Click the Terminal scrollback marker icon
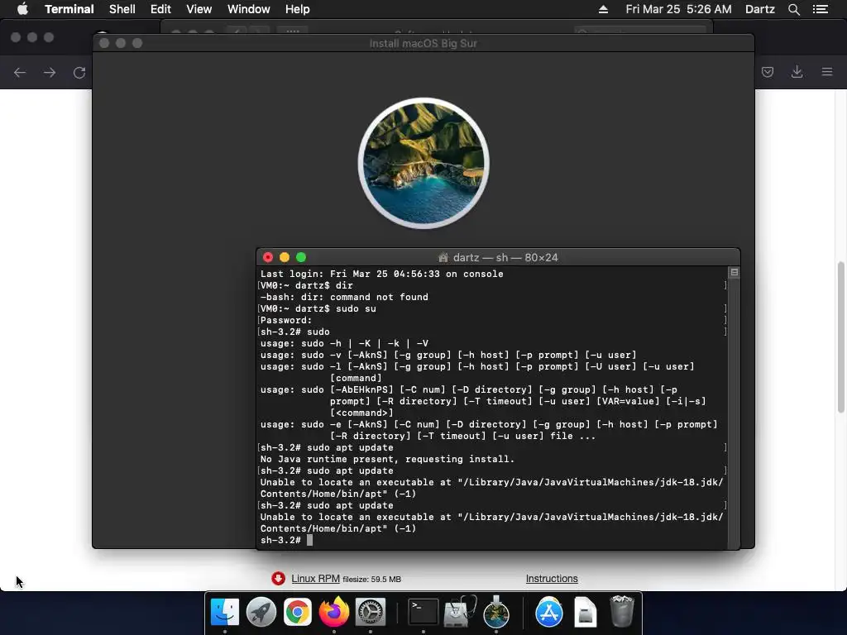 (735, 272)
